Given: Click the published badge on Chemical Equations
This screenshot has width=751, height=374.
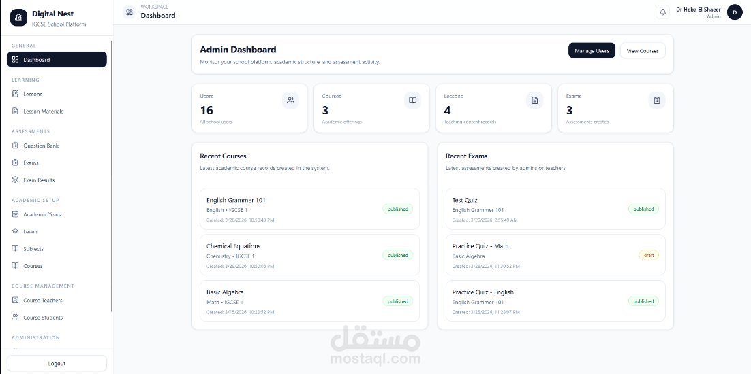Looking at the screenshot, I should (397, 256).
